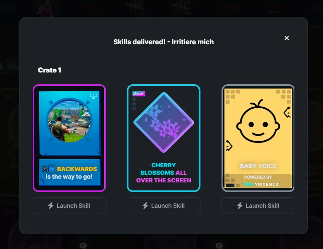Click the Fortnite gameplay circle image
The width and height of the screenshot is (323, 249).
(x=69, y=120)
